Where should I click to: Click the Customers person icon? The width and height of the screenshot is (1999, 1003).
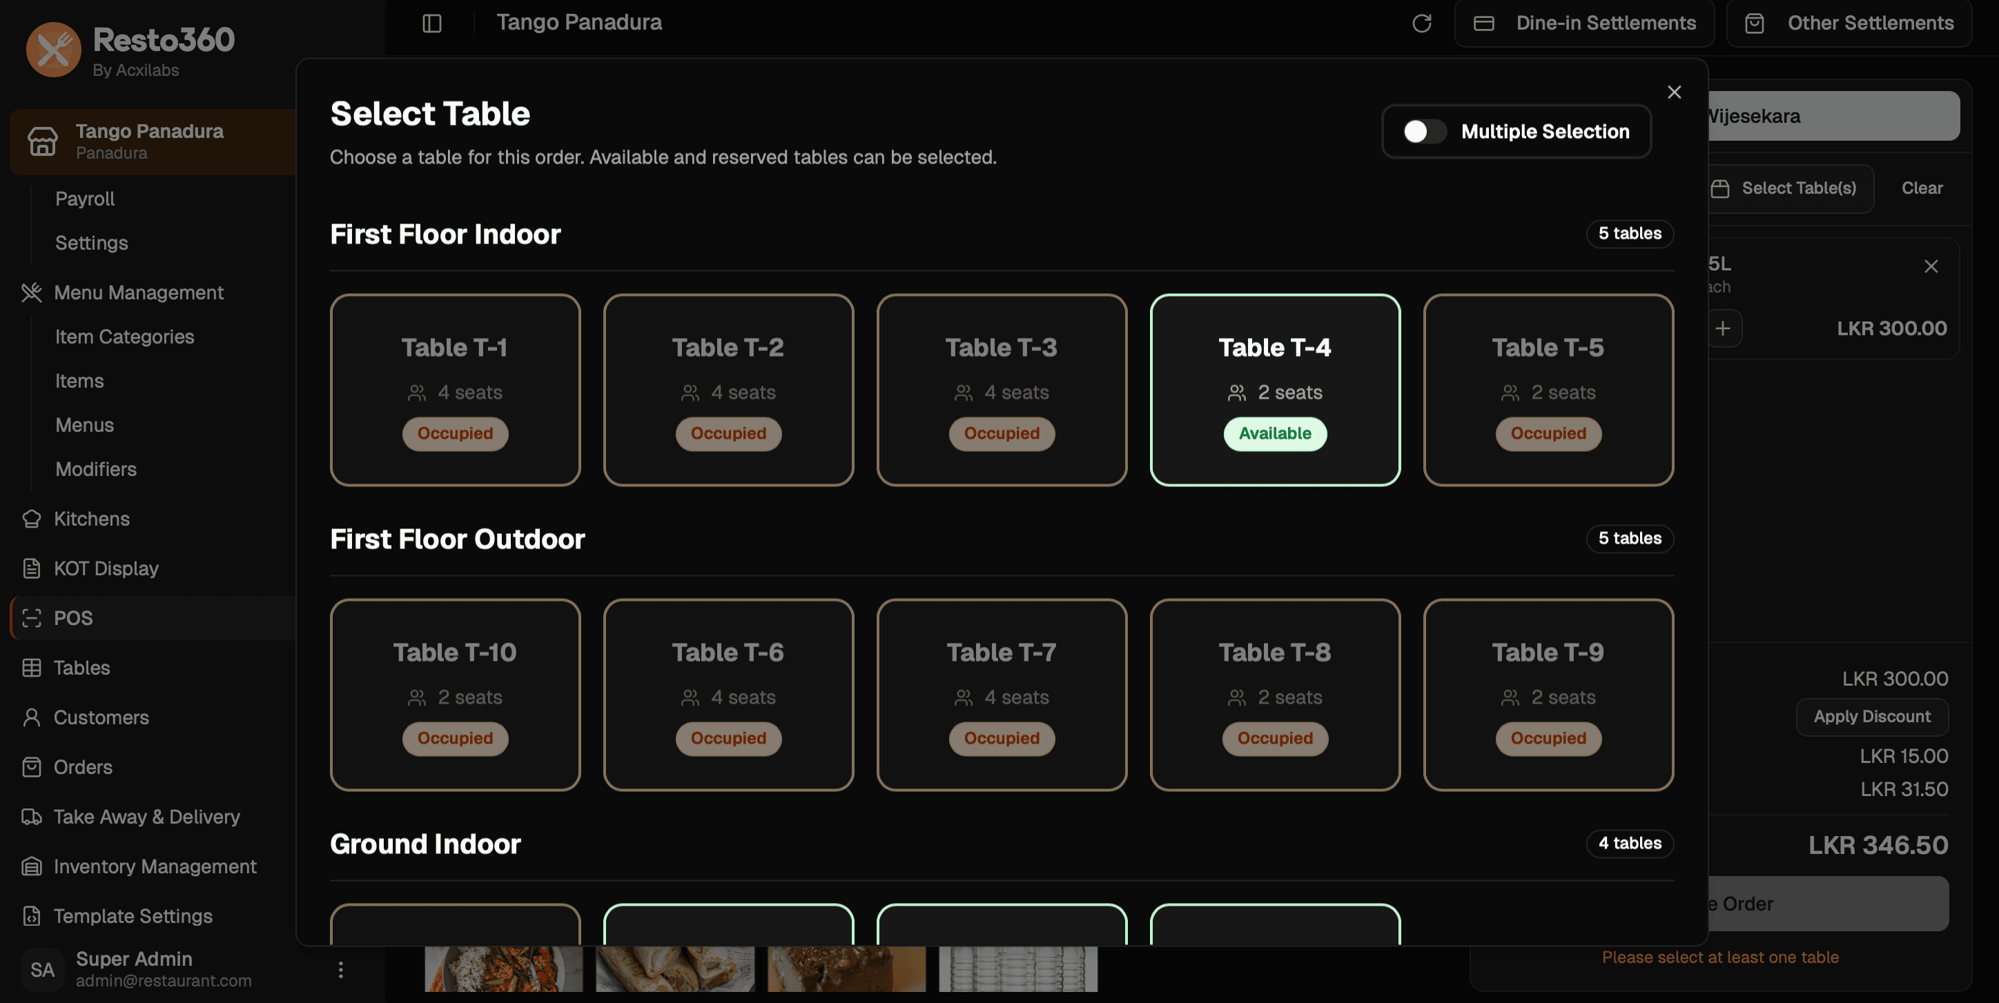tap(32, 717)
